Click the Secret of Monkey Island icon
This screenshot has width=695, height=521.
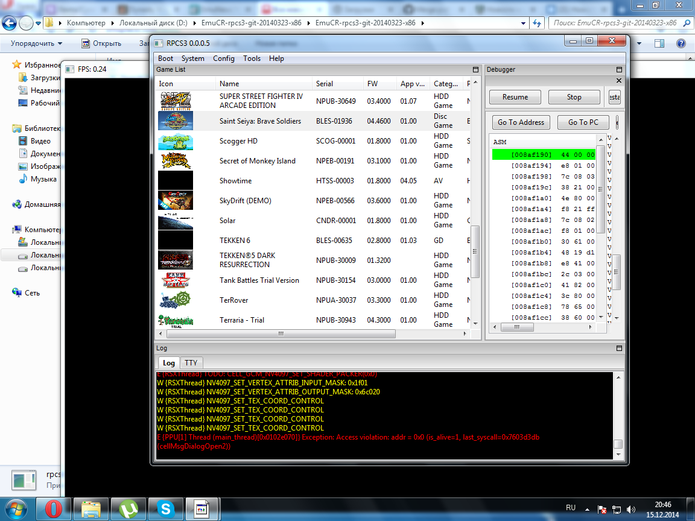tap(176, 161)
